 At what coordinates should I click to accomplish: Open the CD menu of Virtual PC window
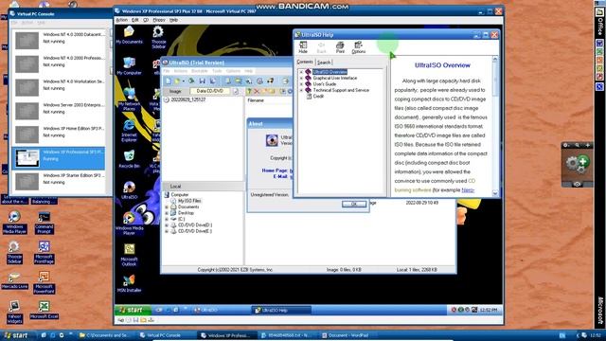point(146,20)
